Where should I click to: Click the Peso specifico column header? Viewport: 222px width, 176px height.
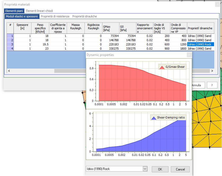coord(40,28)
